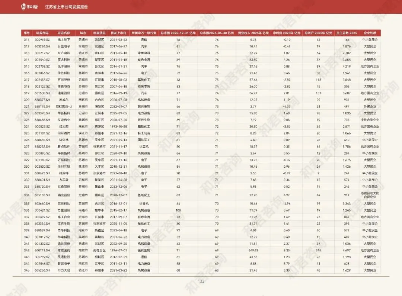Click listing date 2025-11-05
This screenshot has width=402, height=296.
tap(118, 223)
